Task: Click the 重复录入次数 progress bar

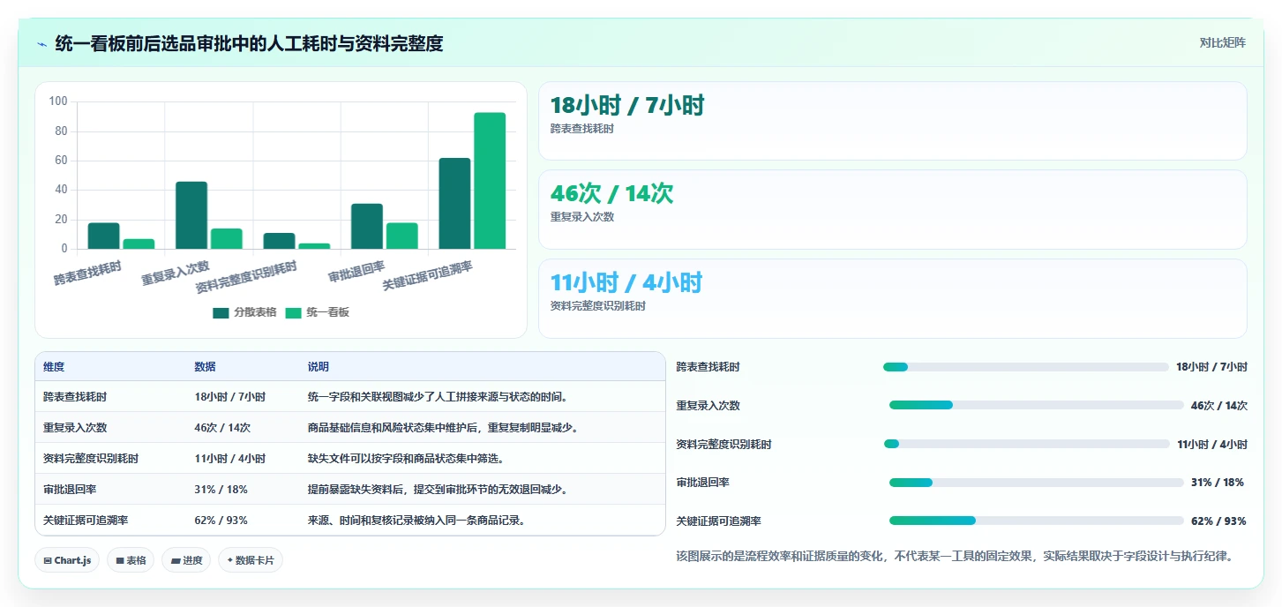Action: click(x=1036, y=405)
